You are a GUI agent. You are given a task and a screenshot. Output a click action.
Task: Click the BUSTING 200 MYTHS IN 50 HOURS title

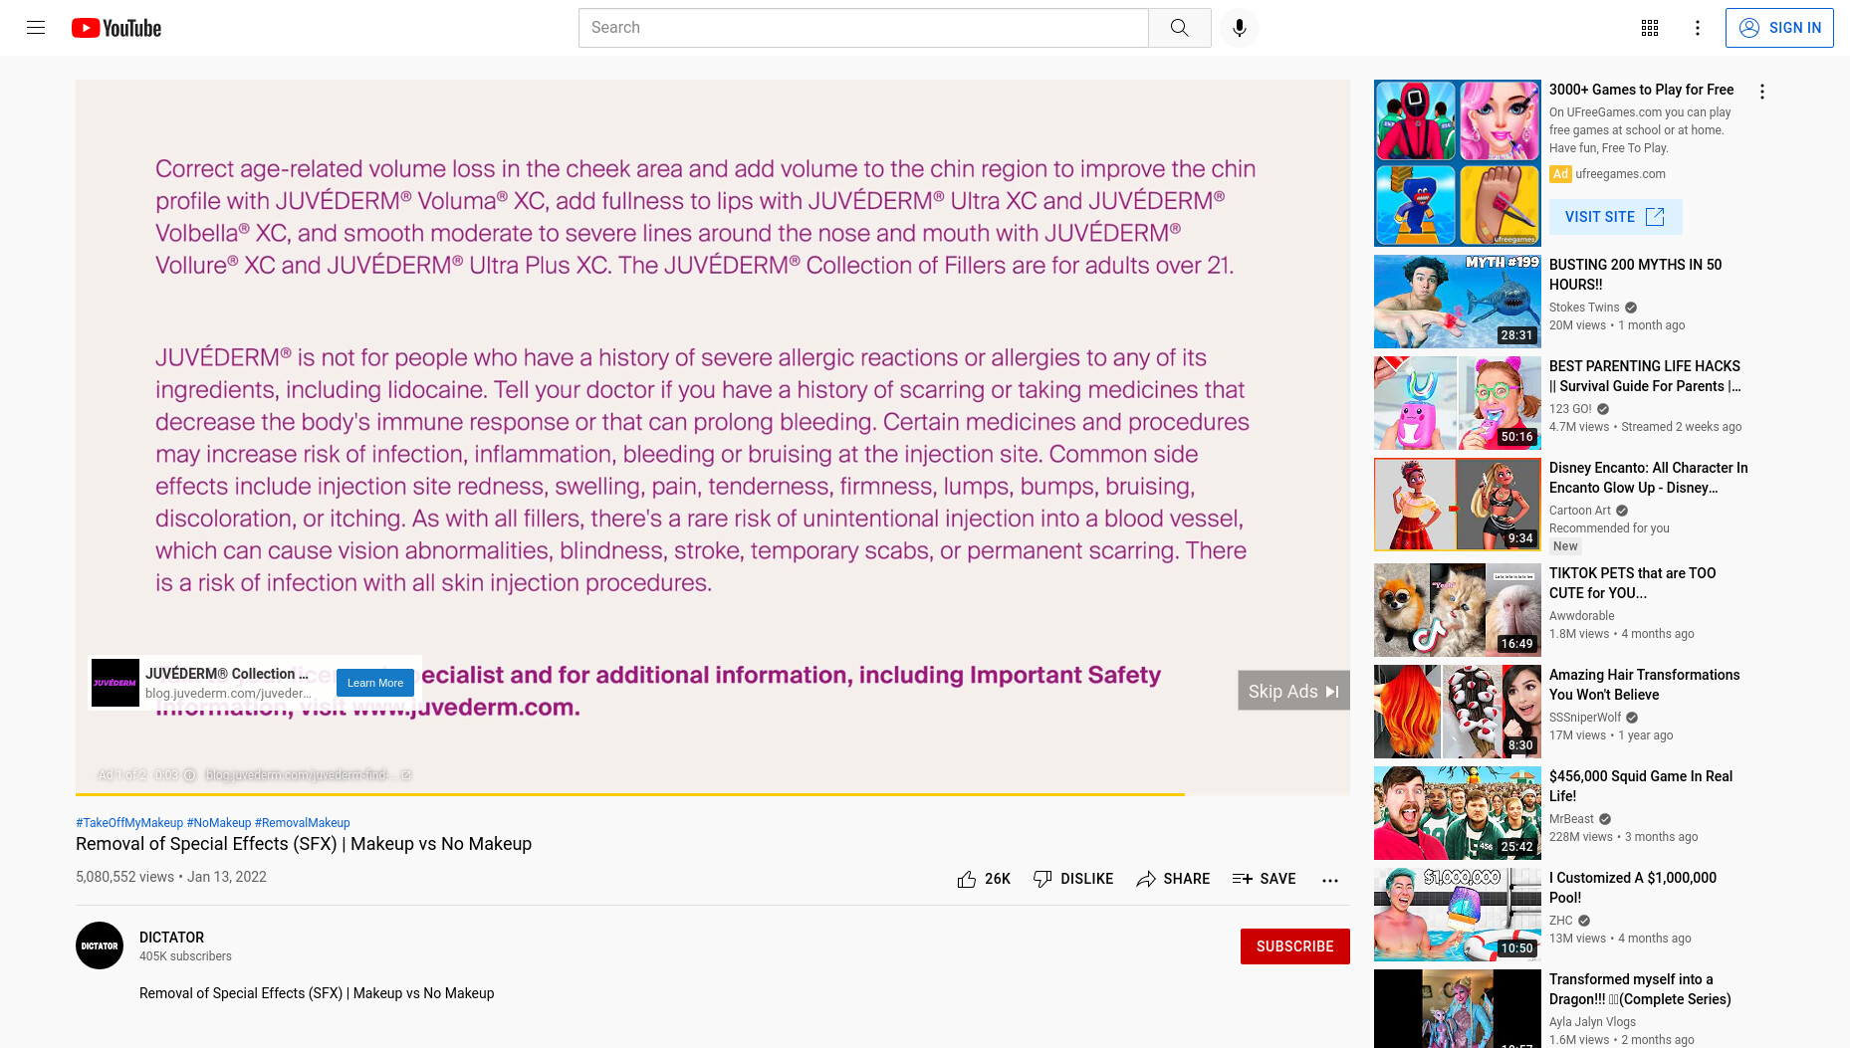pos(1635,275)
